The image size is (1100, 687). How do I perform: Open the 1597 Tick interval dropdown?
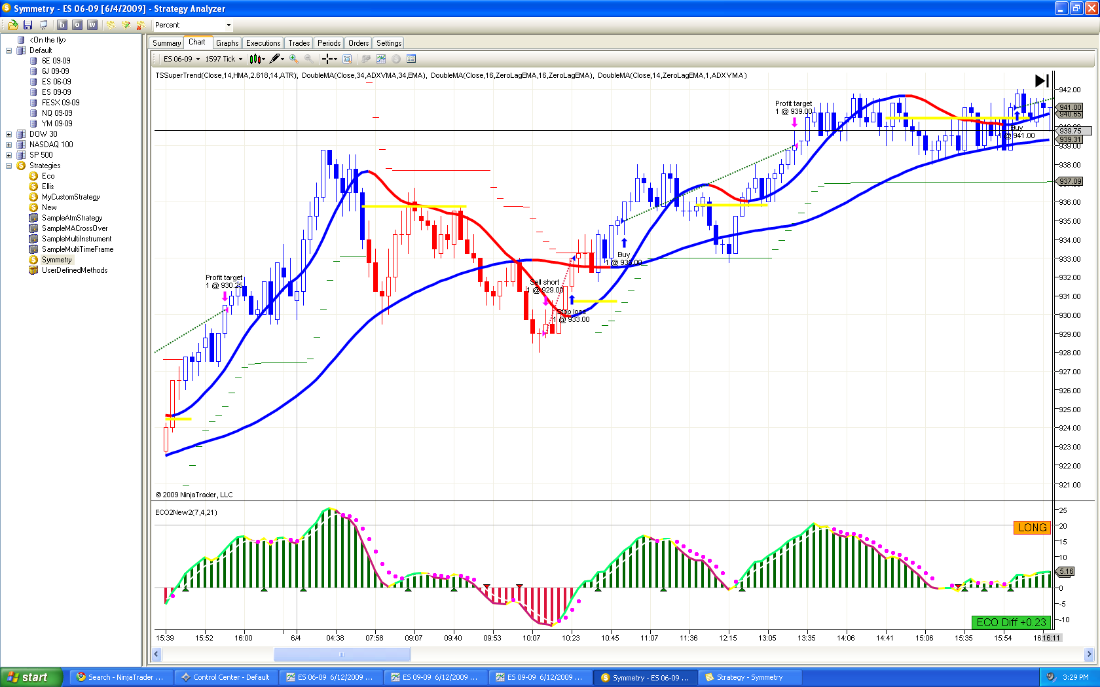click(224, 59)
